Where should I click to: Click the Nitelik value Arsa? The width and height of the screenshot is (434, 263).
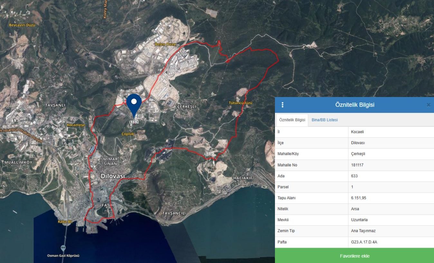click(355, 209)
